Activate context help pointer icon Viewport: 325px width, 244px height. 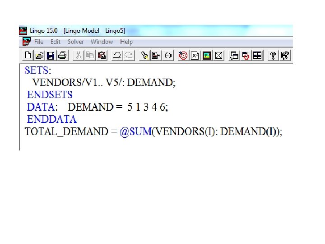point(284,56)
